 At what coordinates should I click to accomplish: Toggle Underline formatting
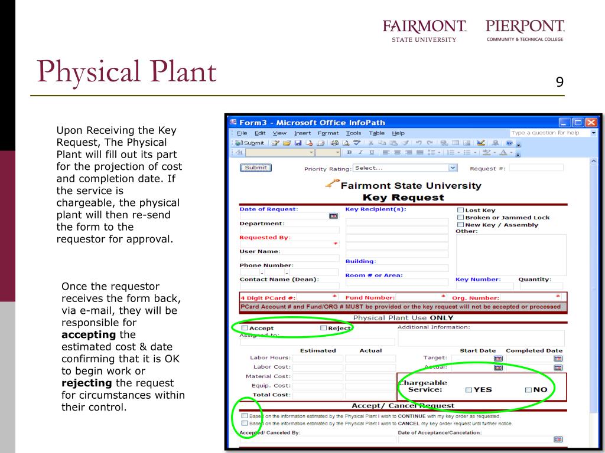(372, 152)
